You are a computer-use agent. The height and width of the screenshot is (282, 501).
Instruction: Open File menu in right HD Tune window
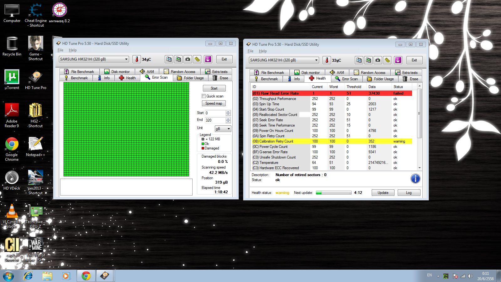point(250,51)
